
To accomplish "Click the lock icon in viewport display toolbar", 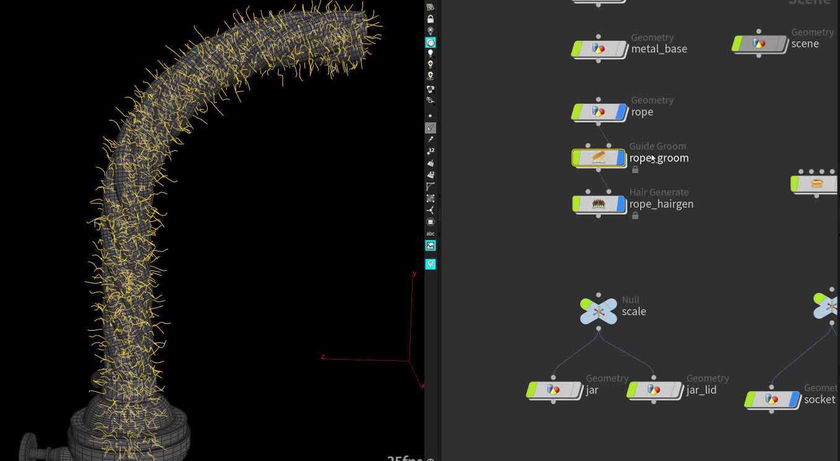I will pyautogui.click(x=431, y=19).
